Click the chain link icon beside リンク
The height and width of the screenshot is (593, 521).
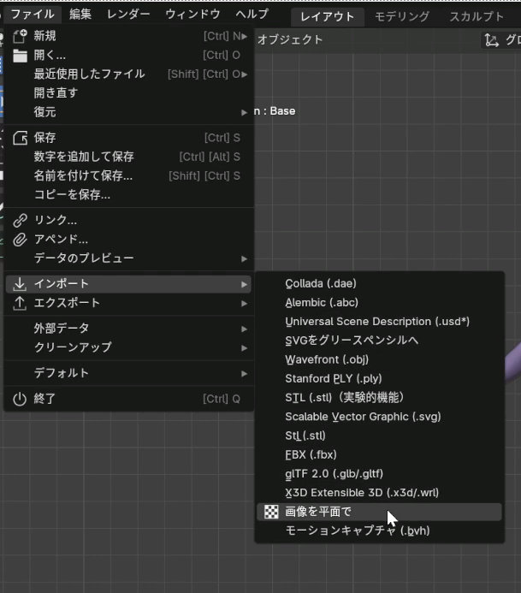tap(20, 220)
